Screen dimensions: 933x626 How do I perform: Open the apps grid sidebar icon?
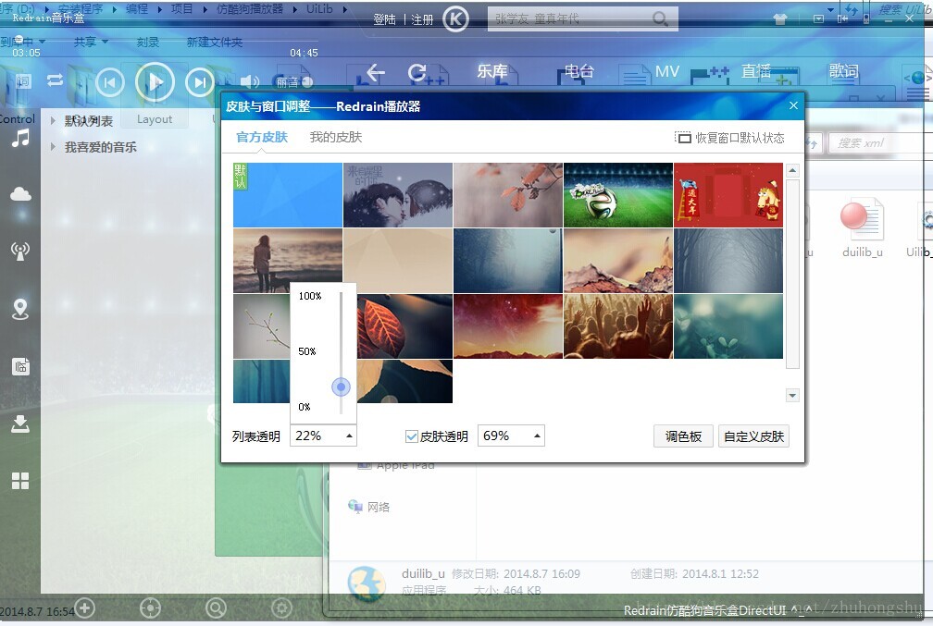(x=20, y=481)
